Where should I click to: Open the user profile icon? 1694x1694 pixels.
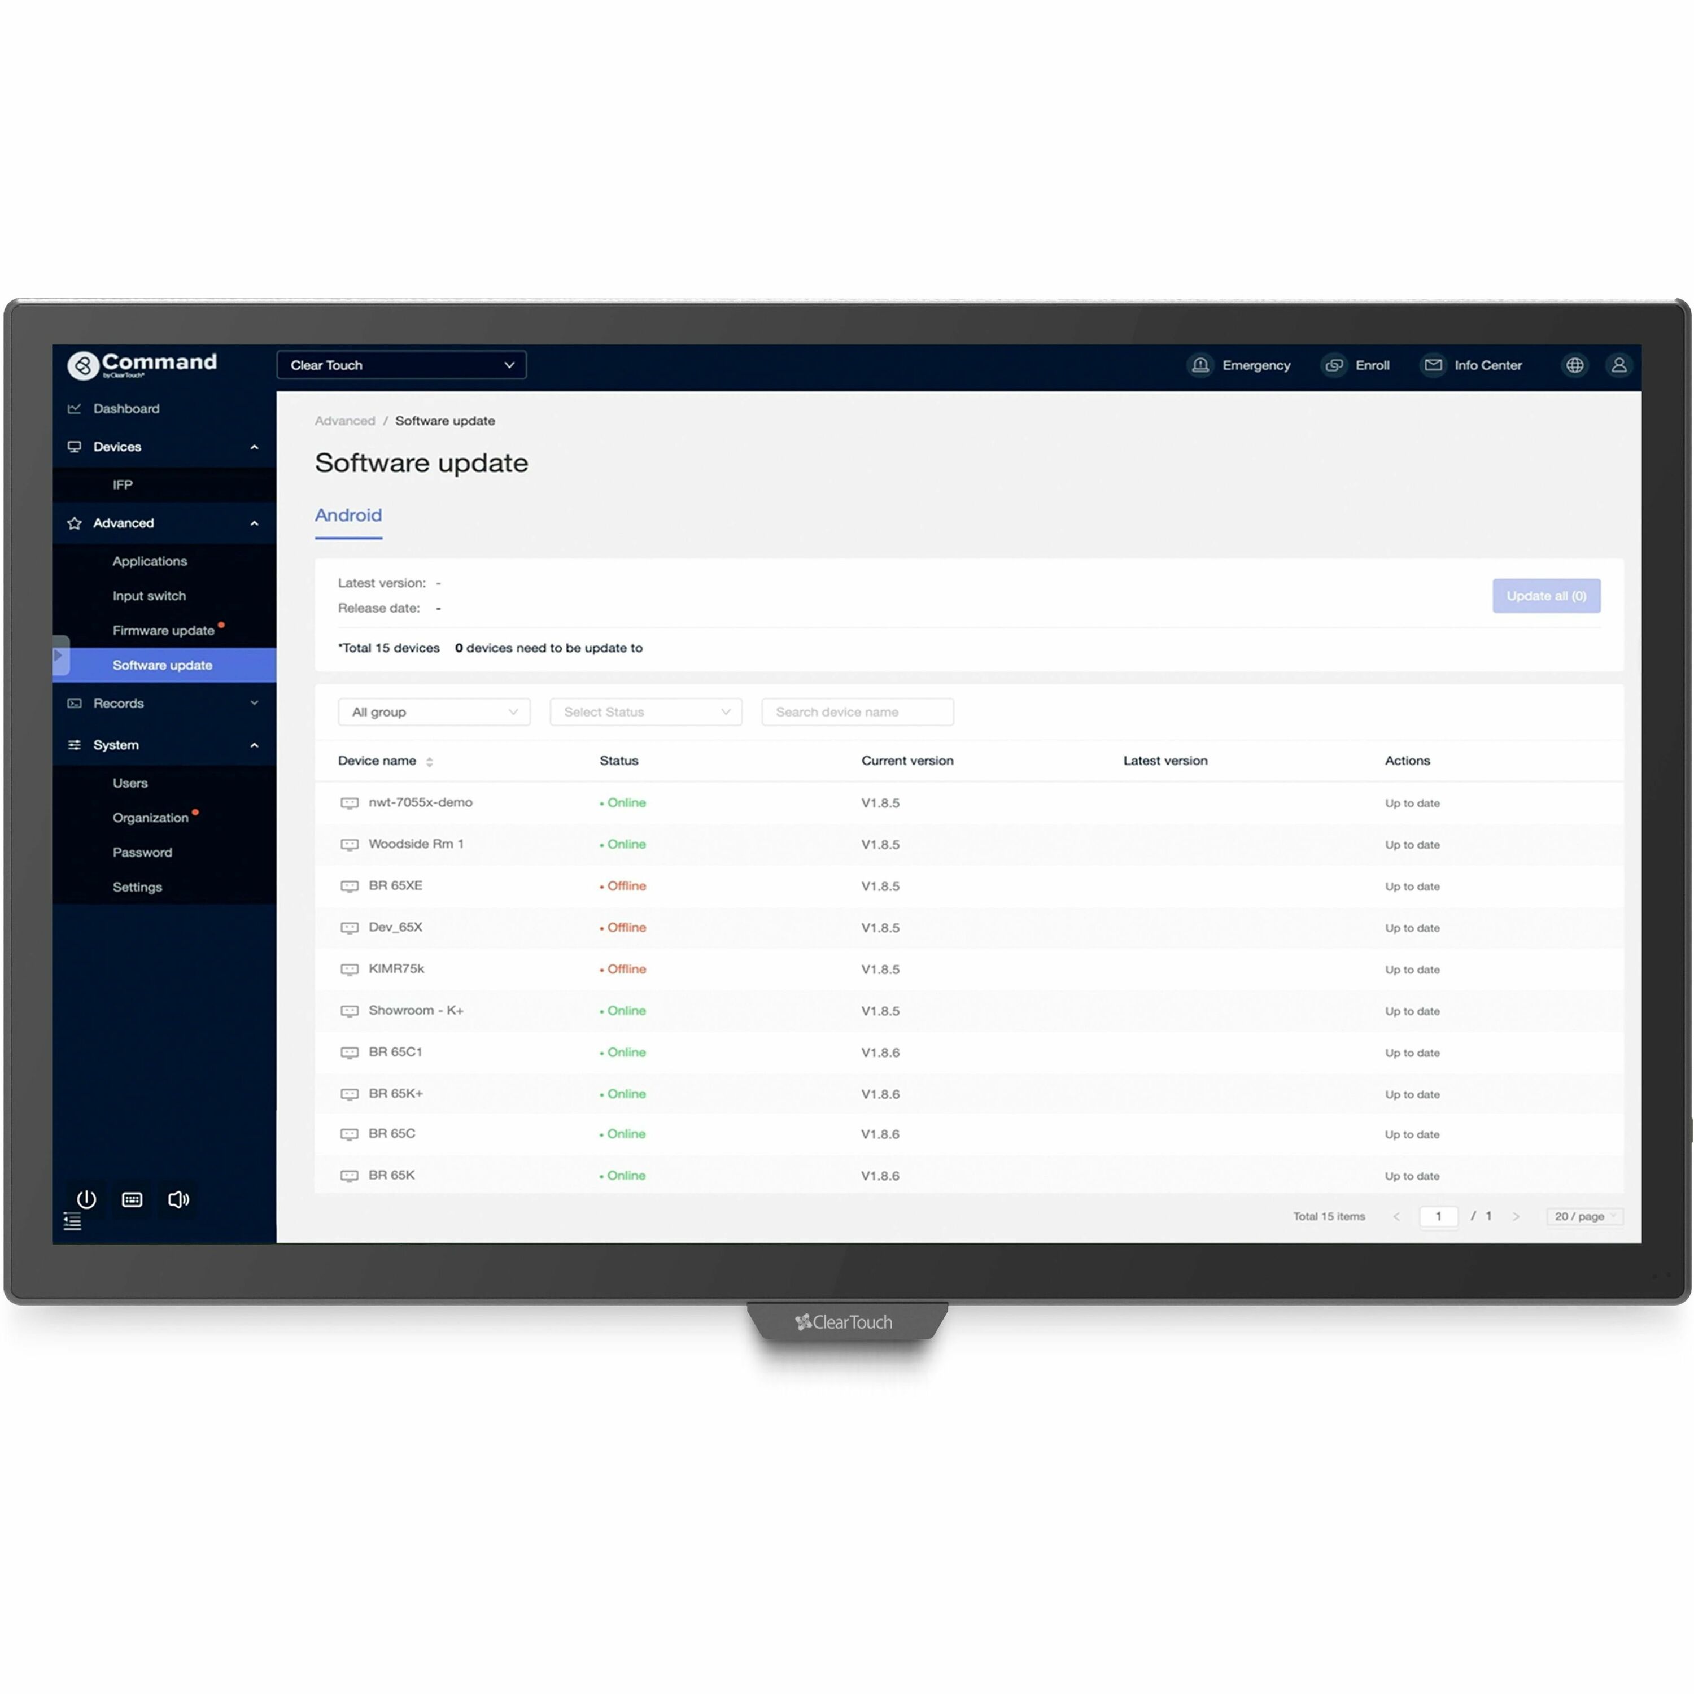coord(1618,366)
